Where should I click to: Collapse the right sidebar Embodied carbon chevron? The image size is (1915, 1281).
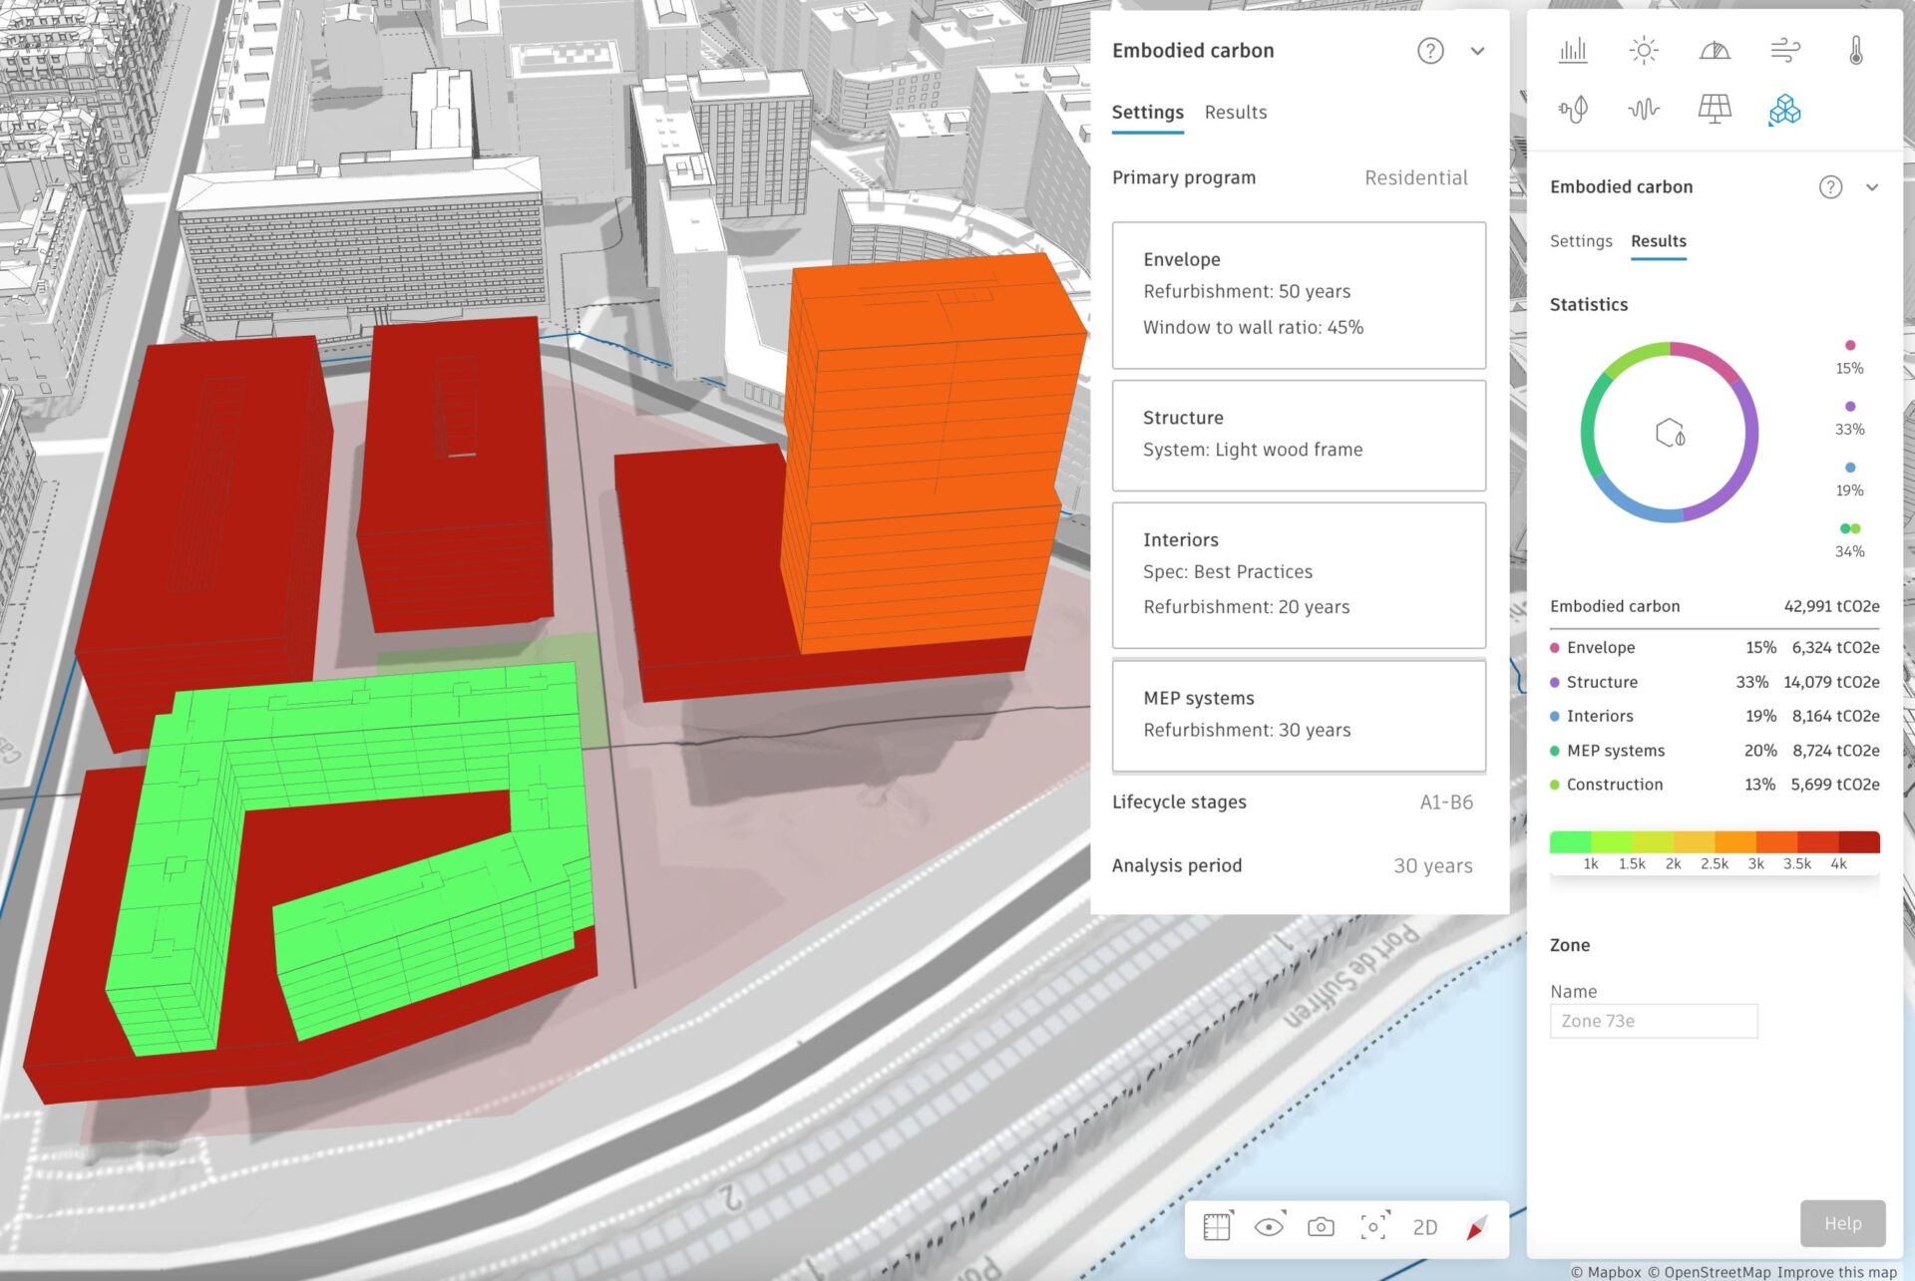click(x=1872, y=187)
